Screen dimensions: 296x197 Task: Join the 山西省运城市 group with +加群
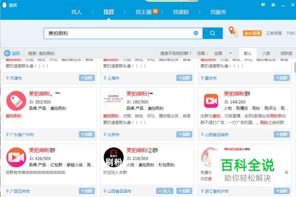click(x=281, y=135)
